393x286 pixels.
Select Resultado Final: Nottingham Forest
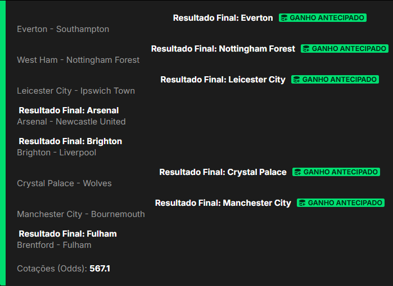[x=223, y=49]
